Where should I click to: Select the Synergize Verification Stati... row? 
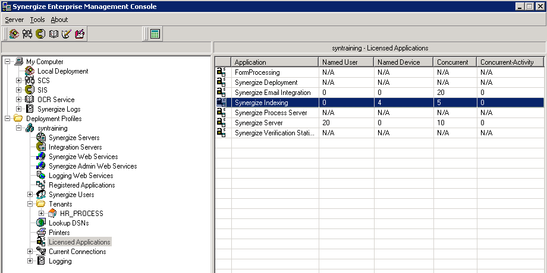pyautogui.click(x=379, y=133)
